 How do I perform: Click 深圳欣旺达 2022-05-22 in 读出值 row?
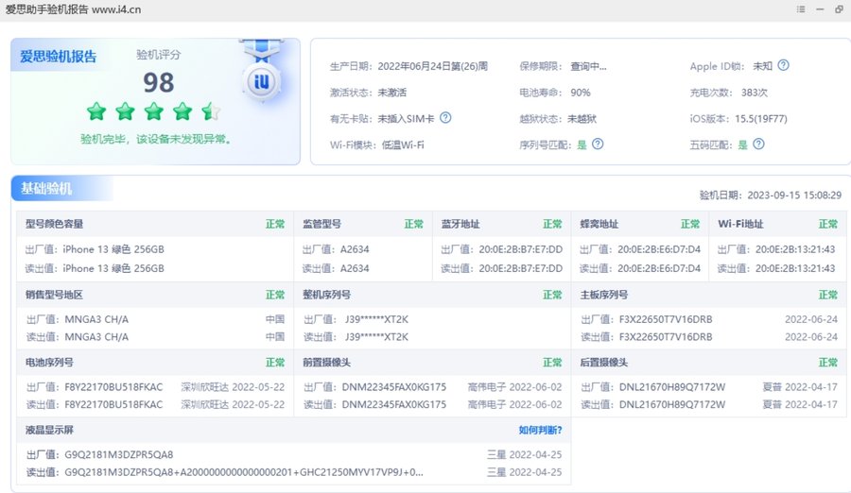[233, 404]
